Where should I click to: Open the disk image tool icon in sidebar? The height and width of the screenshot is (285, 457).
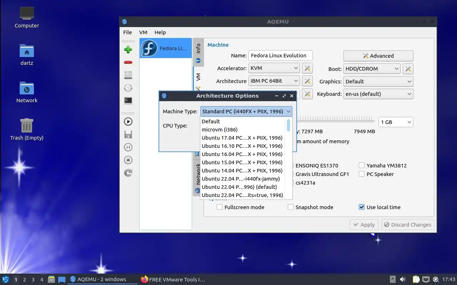click(x=128, y=75)
